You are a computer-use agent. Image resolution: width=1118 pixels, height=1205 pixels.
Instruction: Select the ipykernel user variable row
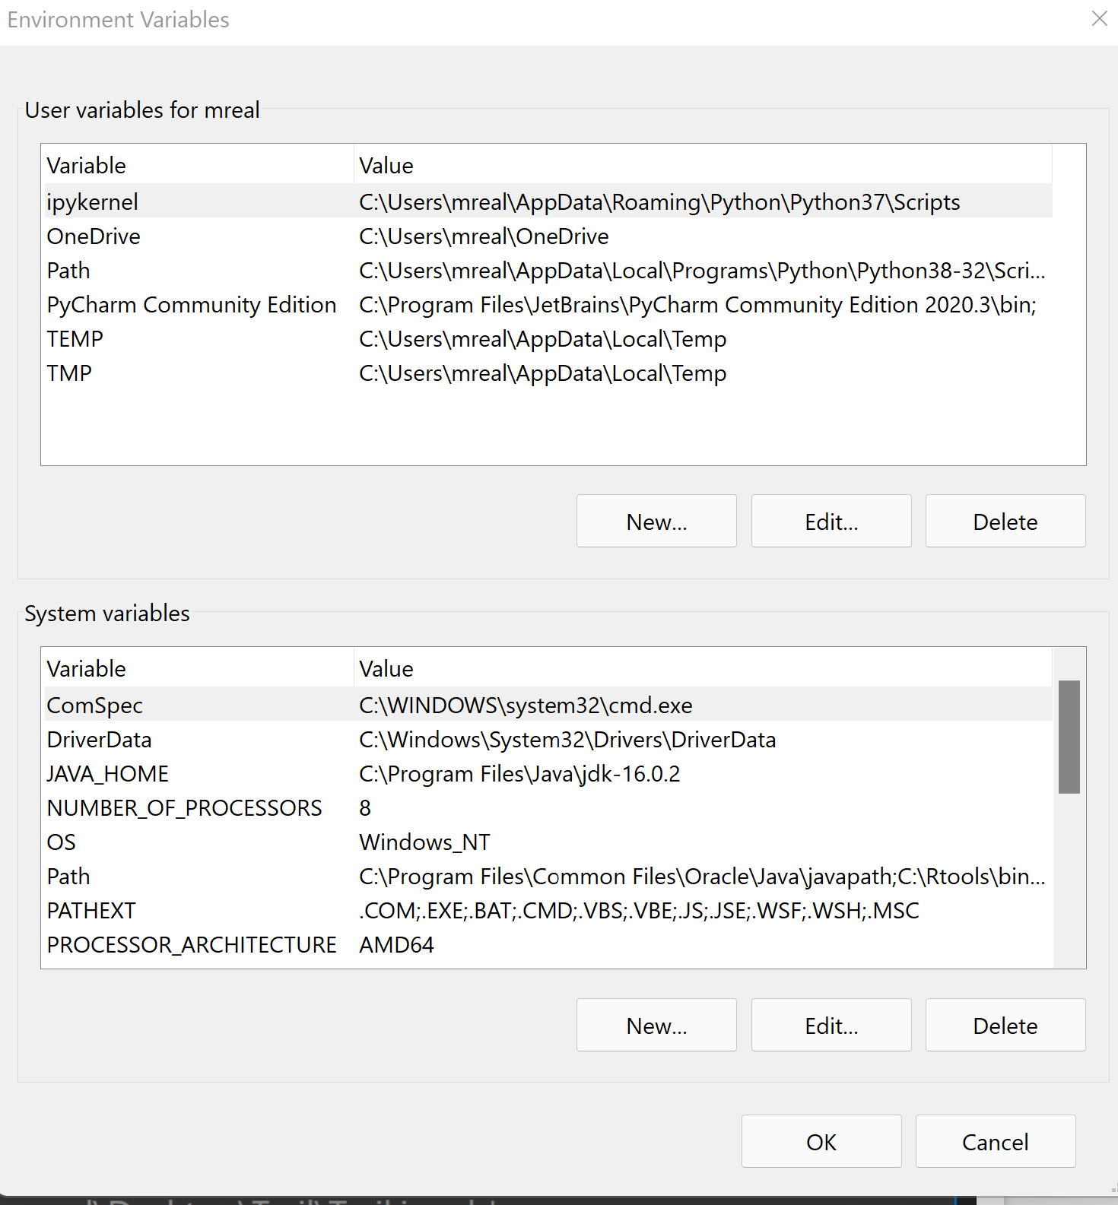point(93,202)
